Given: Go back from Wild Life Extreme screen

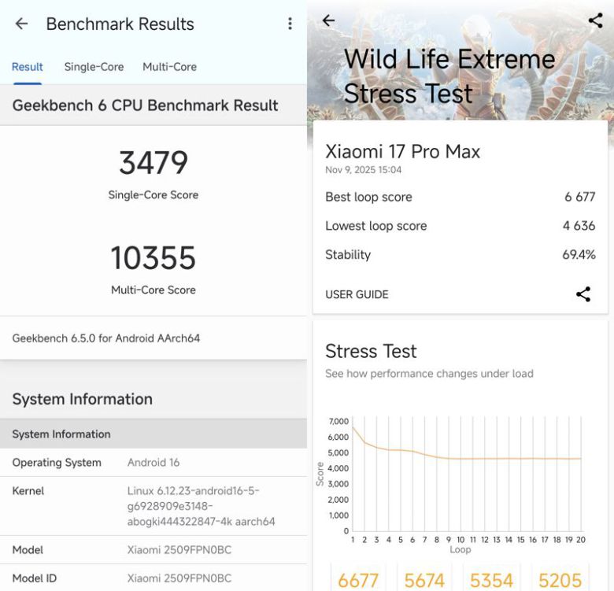Looking at the screenshot, I should click(328, 20).
